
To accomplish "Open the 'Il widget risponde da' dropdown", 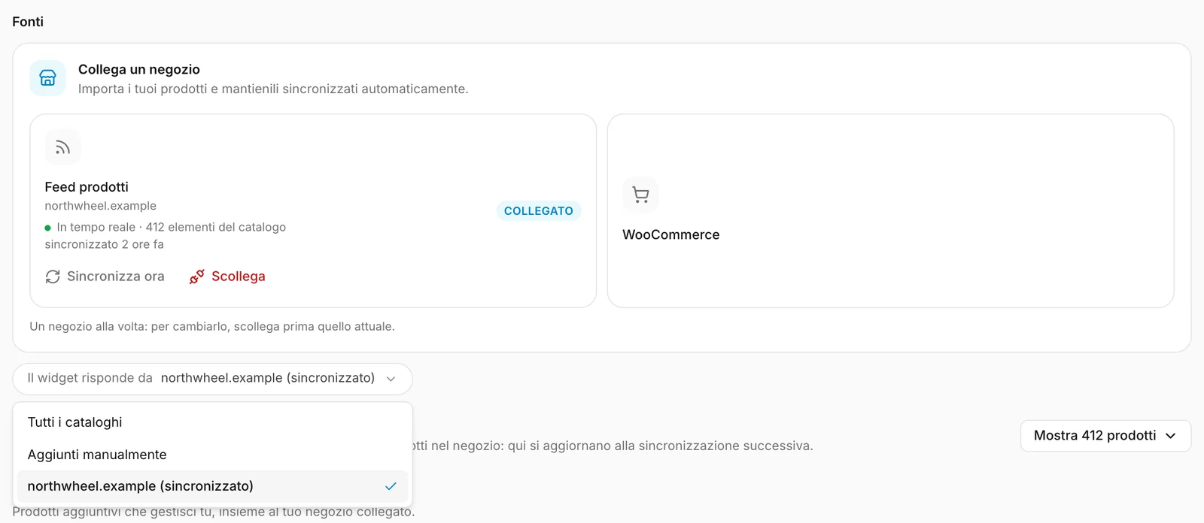I will point(212,379).
